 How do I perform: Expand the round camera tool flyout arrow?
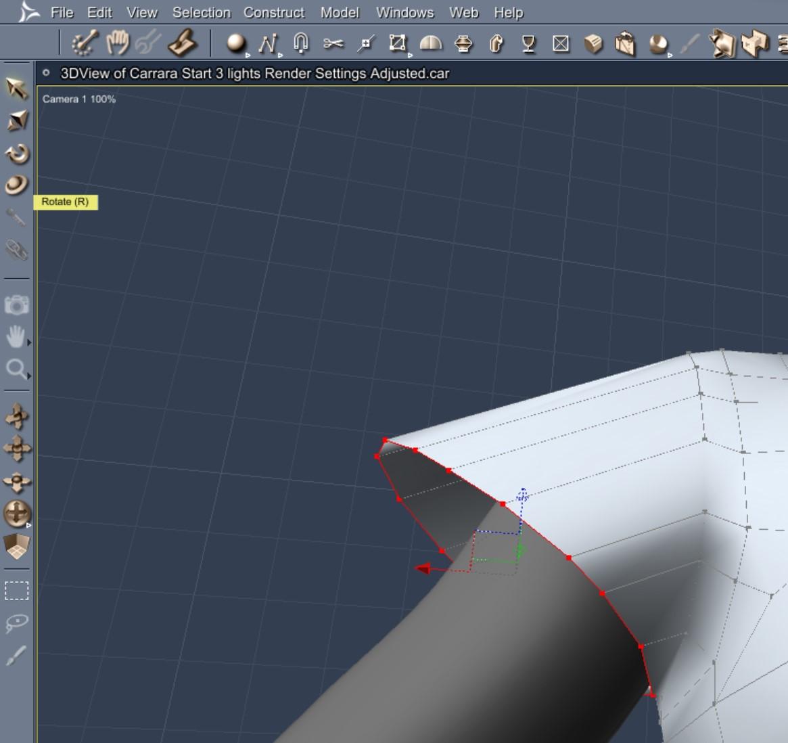tap(28, 525)
